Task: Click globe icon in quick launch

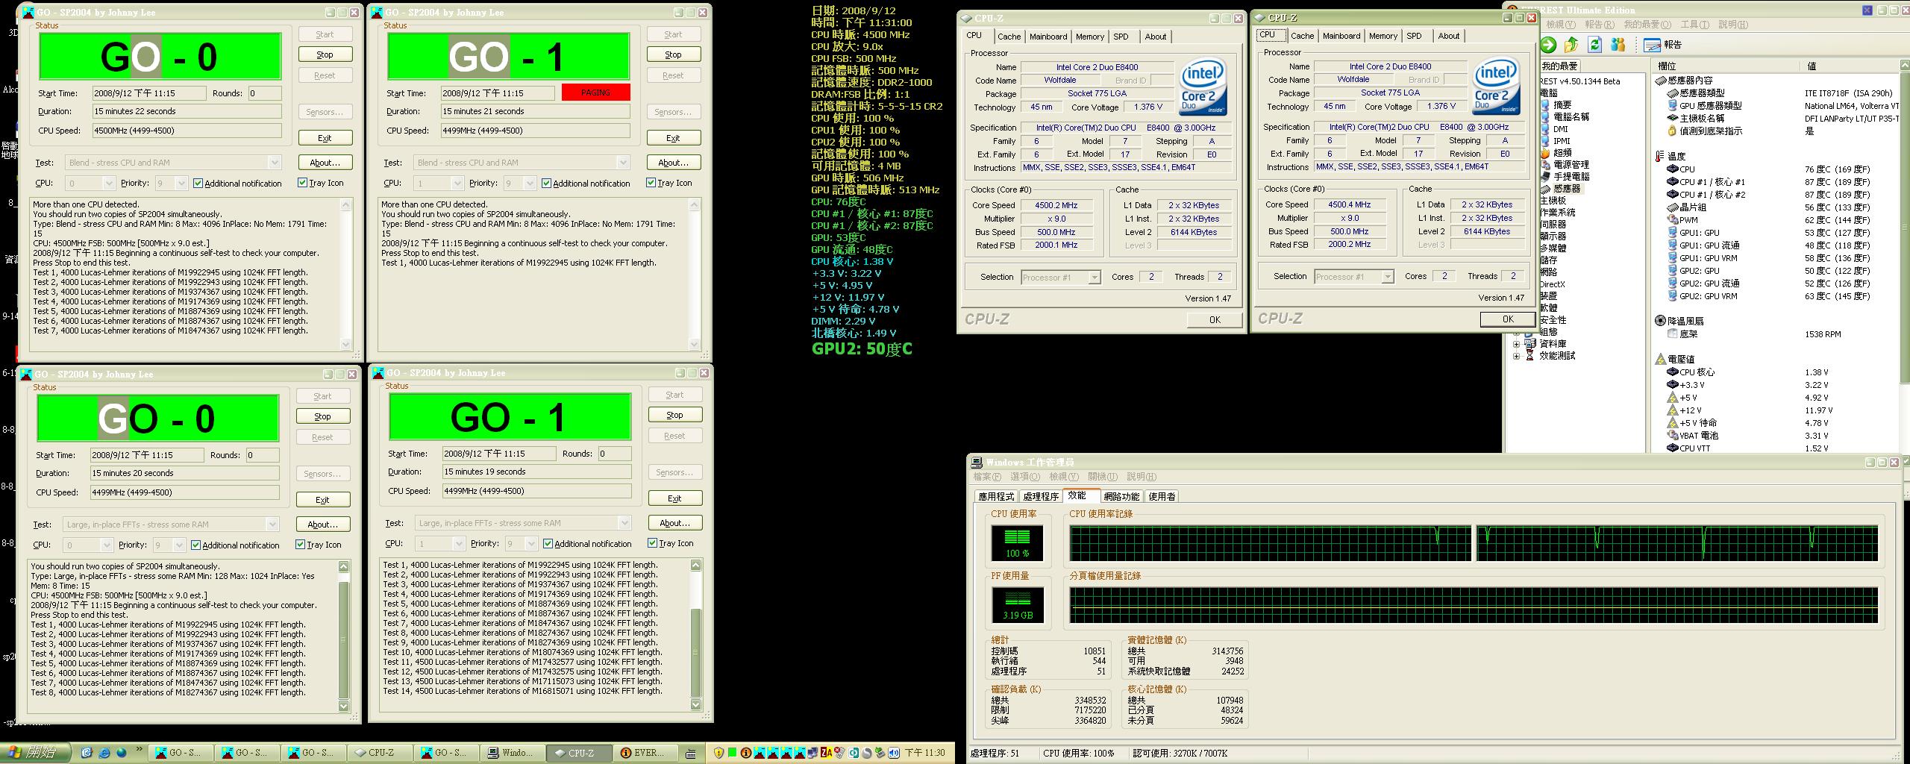Action: click(x=122, y=752)
